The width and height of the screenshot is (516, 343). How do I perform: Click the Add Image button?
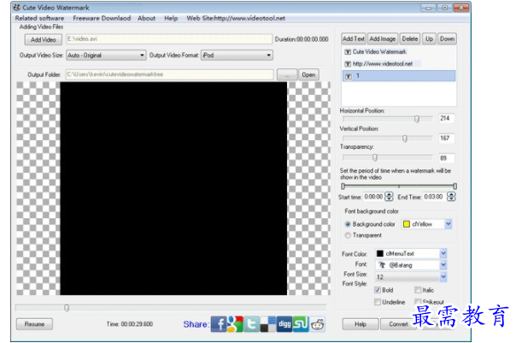point(383,38)
